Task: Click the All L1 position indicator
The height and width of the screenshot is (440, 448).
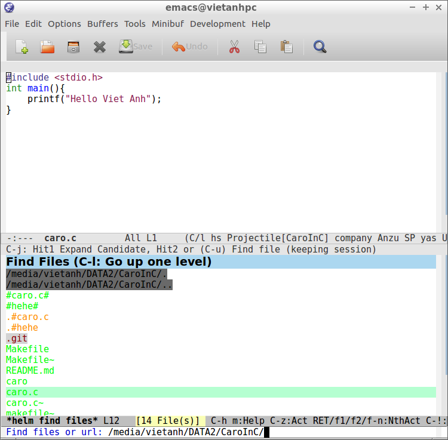Action: coord(141,238)
